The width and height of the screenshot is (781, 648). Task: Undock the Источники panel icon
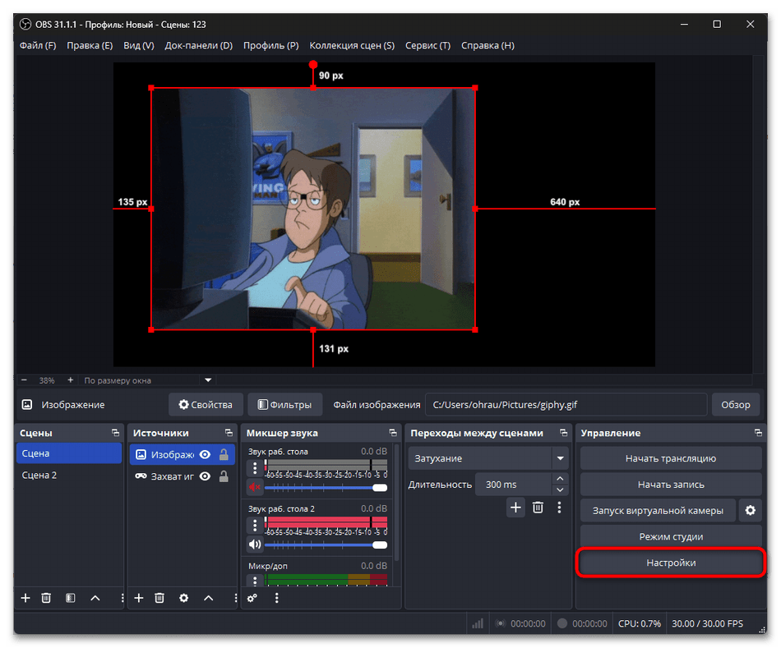229,433
